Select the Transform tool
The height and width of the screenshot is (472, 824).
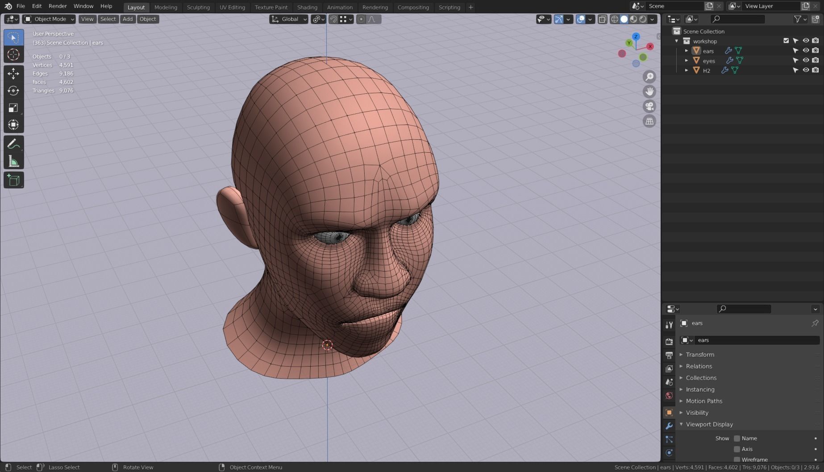tap(13, 125)
